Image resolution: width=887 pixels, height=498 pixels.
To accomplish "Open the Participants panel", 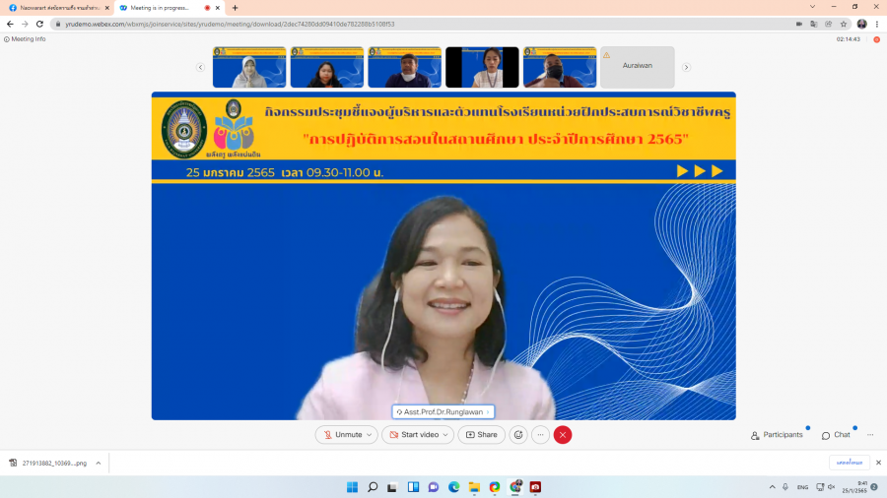I will tap(777, 435).
